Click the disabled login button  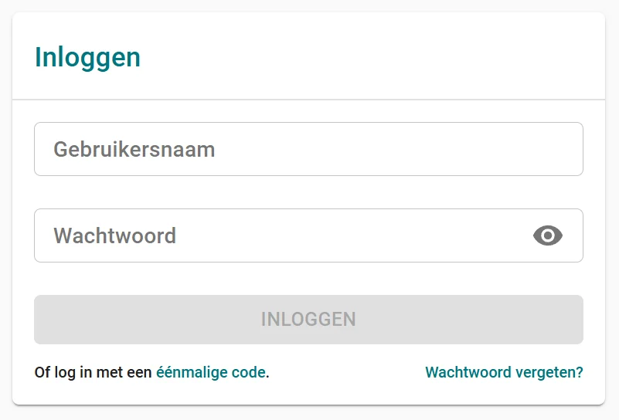point(308,320)
